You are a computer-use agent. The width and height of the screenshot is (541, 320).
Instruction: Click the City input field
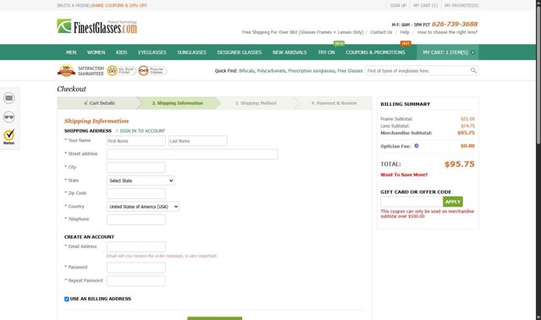136,168
